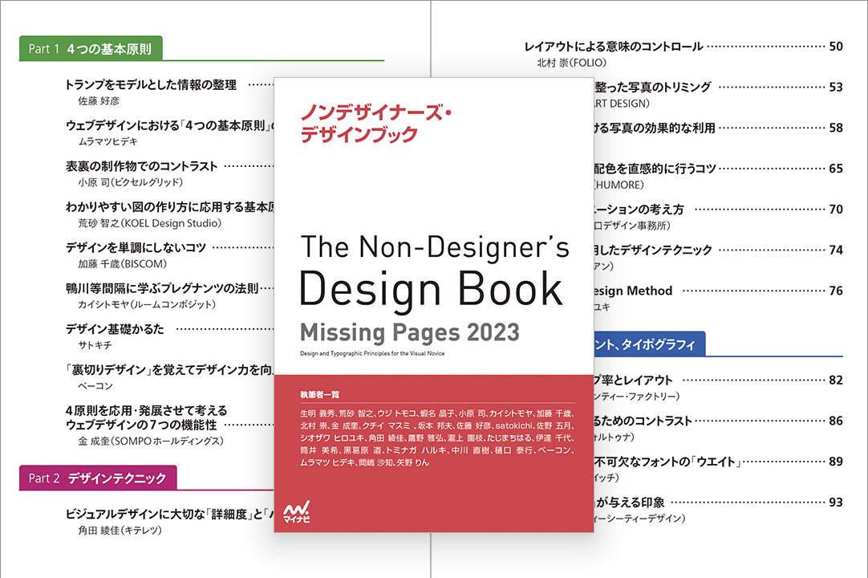Click the red cover title "ノンデザイナーズ・"
Image resolution: width=868 pixels, height=578 pixels.
point(376,112)
